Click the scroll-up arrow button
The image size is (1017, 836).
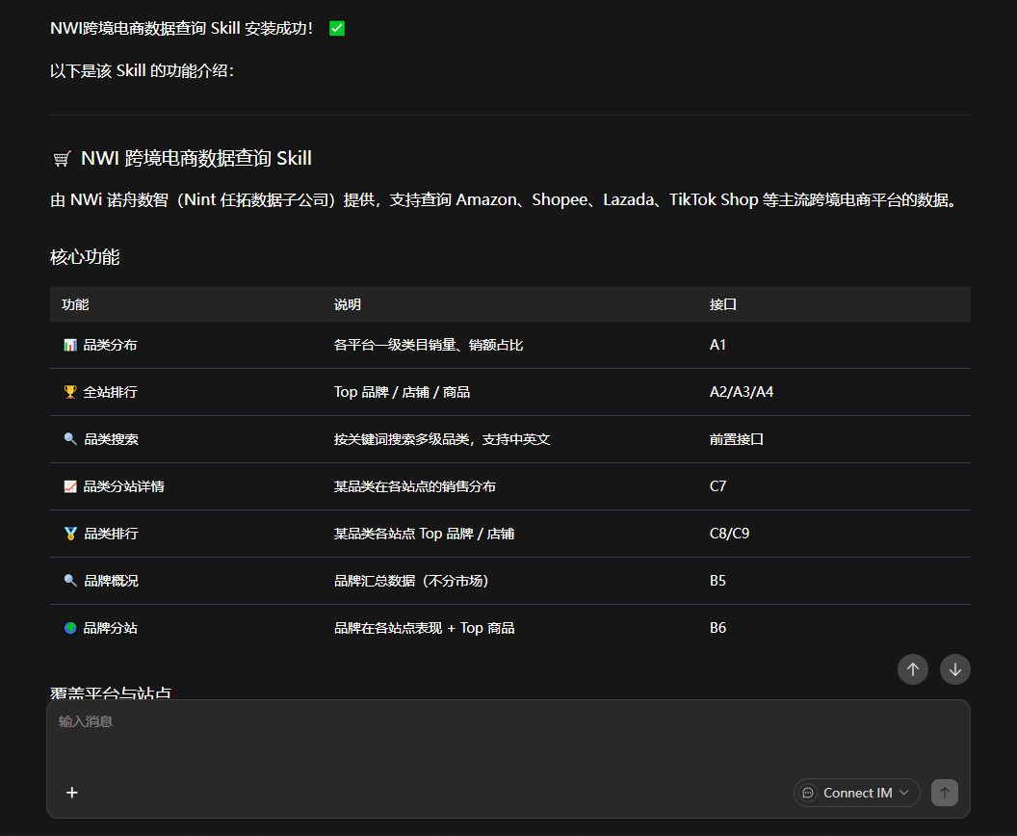pos(913,669)
